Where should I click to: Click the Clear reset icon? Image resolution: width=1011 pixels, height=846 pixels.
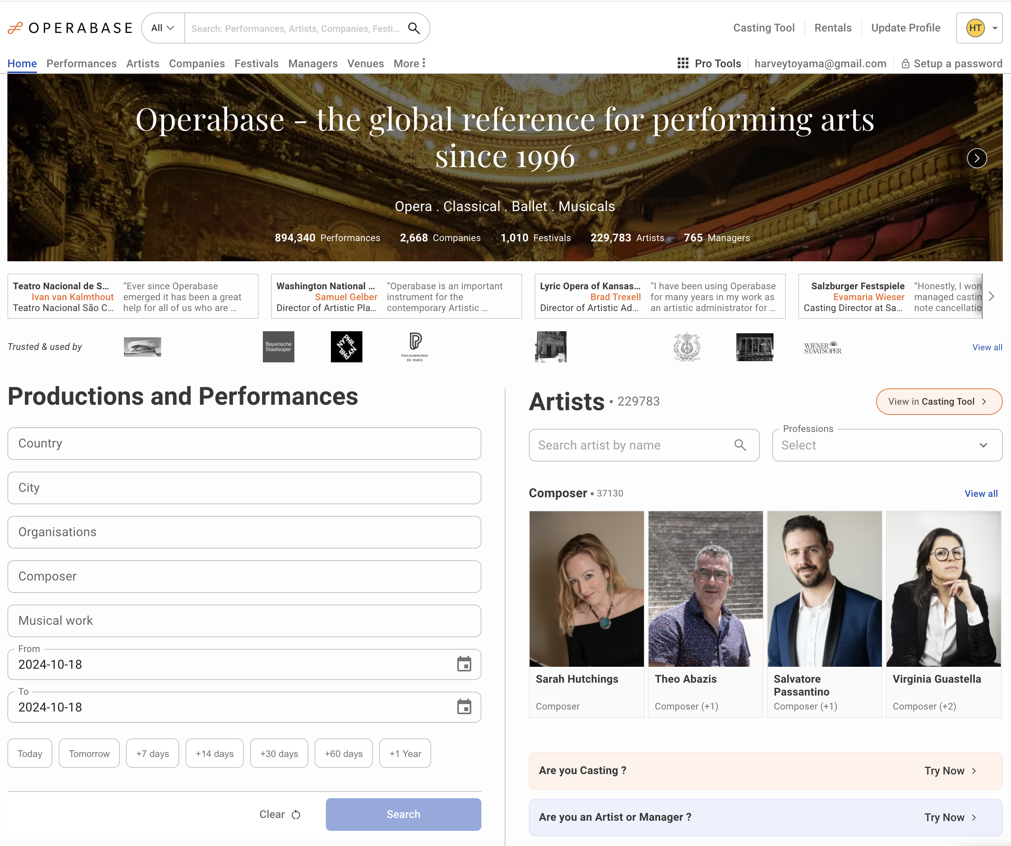[x=296, y=814]
